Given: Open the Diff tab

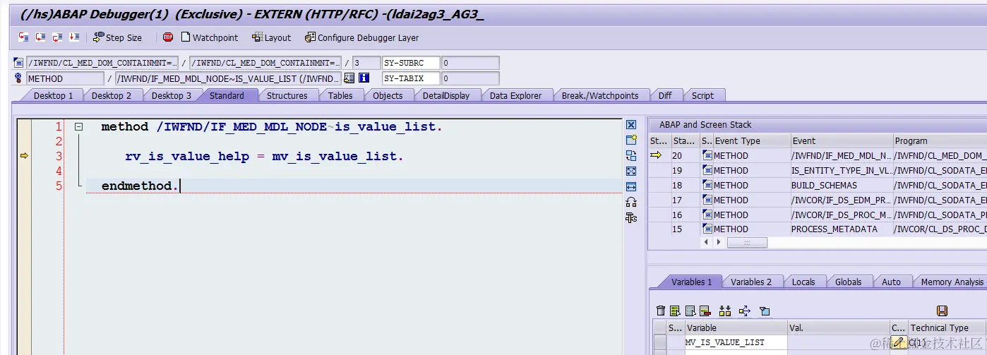Looking at the screenshot, I should point(665,95).
